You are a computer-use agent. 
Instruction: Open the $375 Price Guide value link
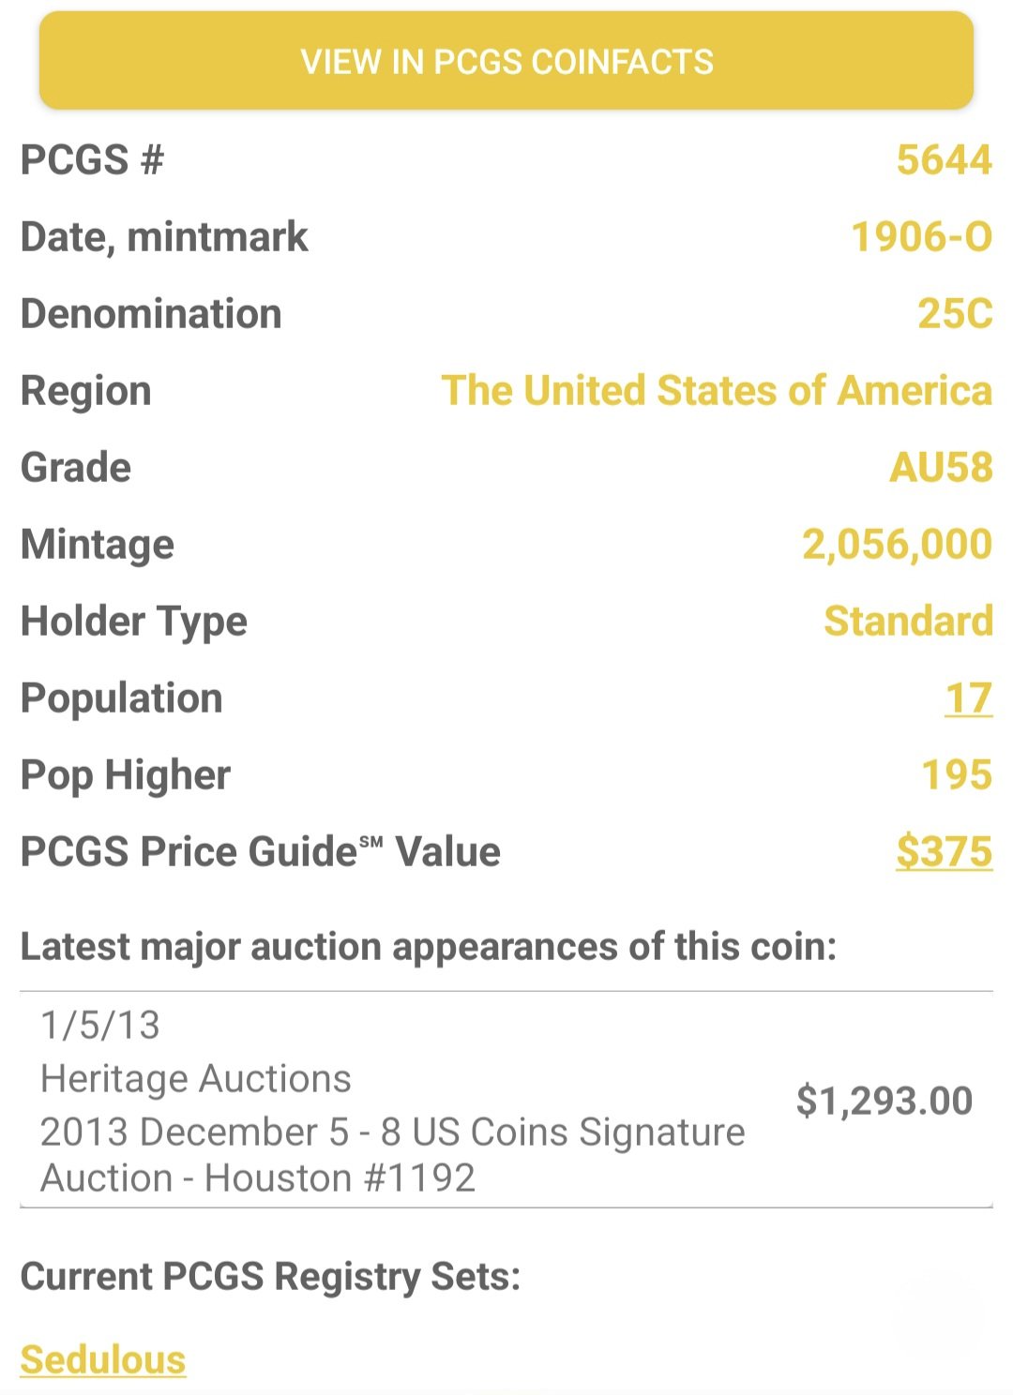pyautogui.click(x=944, y=852)
